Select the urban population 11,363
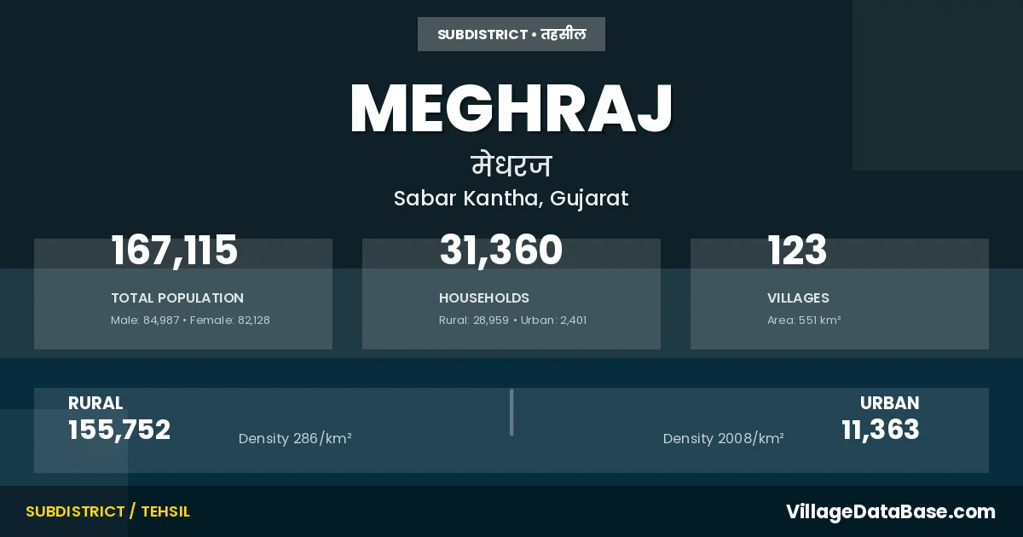The height and width of the screenshot is (537, 1023). pyautogui.click(x=881, y=430)
